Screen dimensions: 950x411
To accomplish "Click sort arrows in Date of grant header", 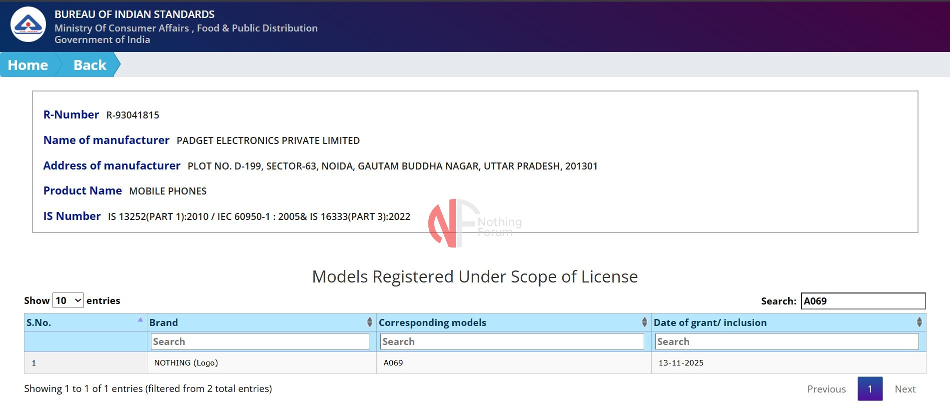I will (x=919, y=322).
